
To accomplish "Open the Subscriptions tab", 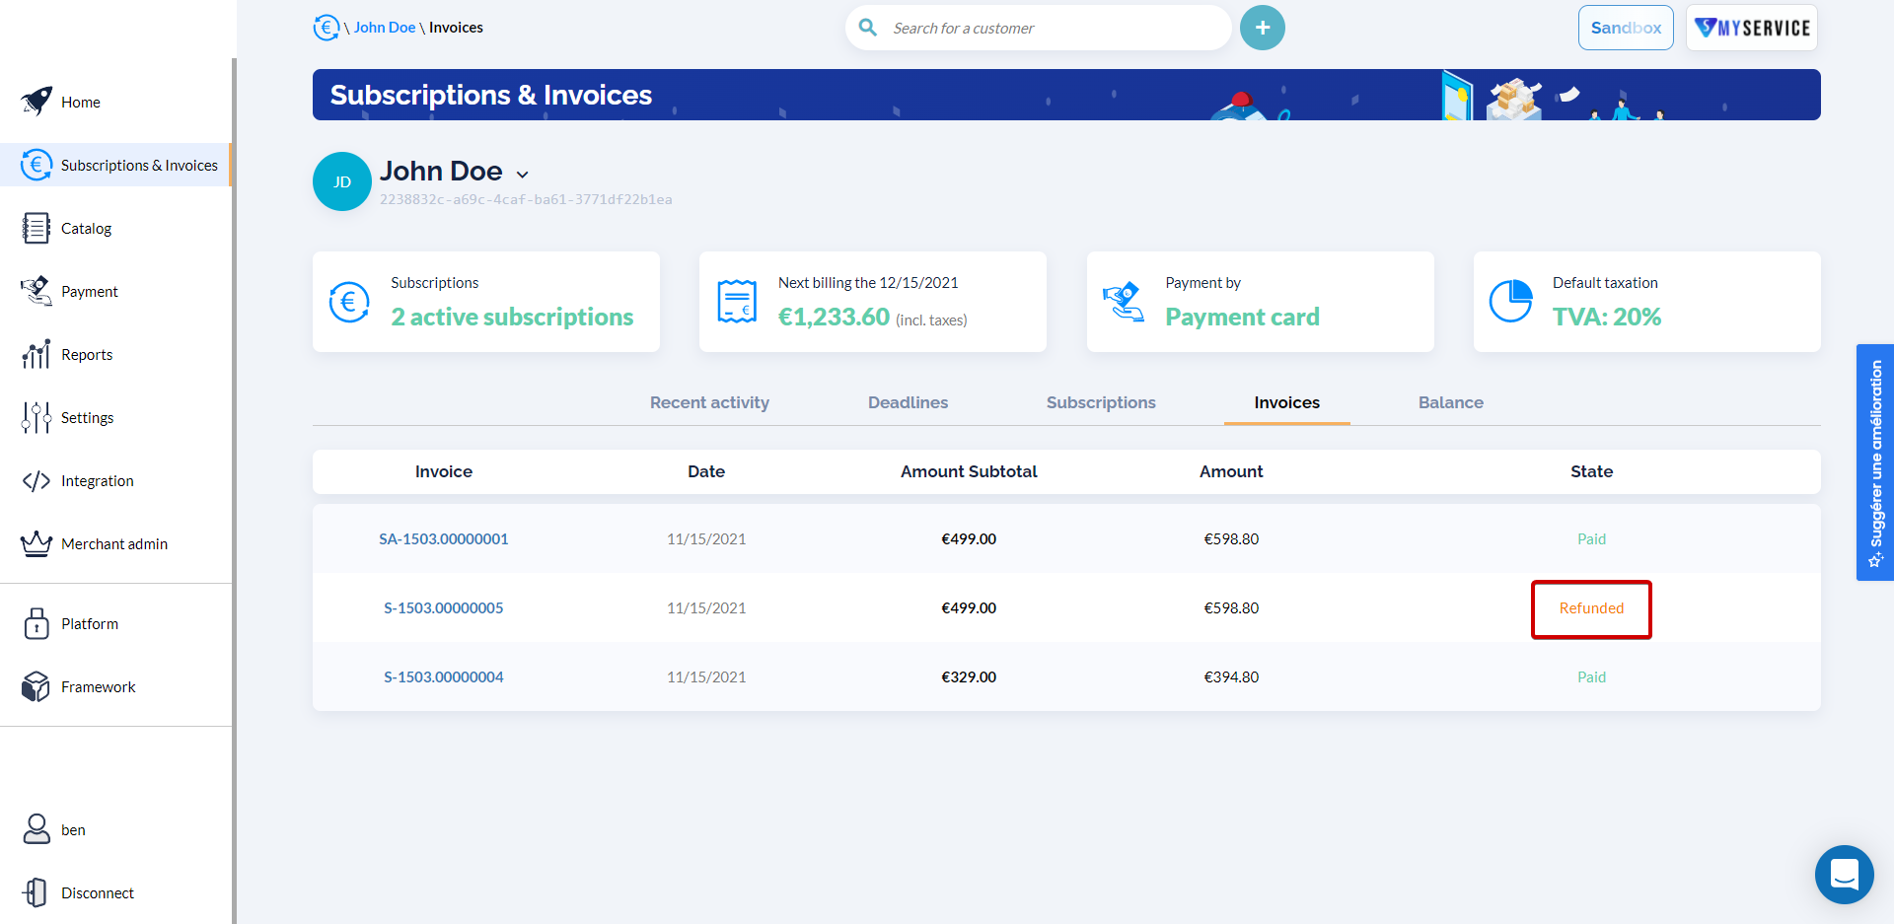I will pos(1101,402).
